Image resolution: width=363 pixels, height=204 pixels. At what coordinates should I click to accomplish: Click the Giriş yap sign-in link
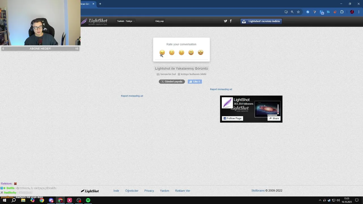click(x=159, y=21)
